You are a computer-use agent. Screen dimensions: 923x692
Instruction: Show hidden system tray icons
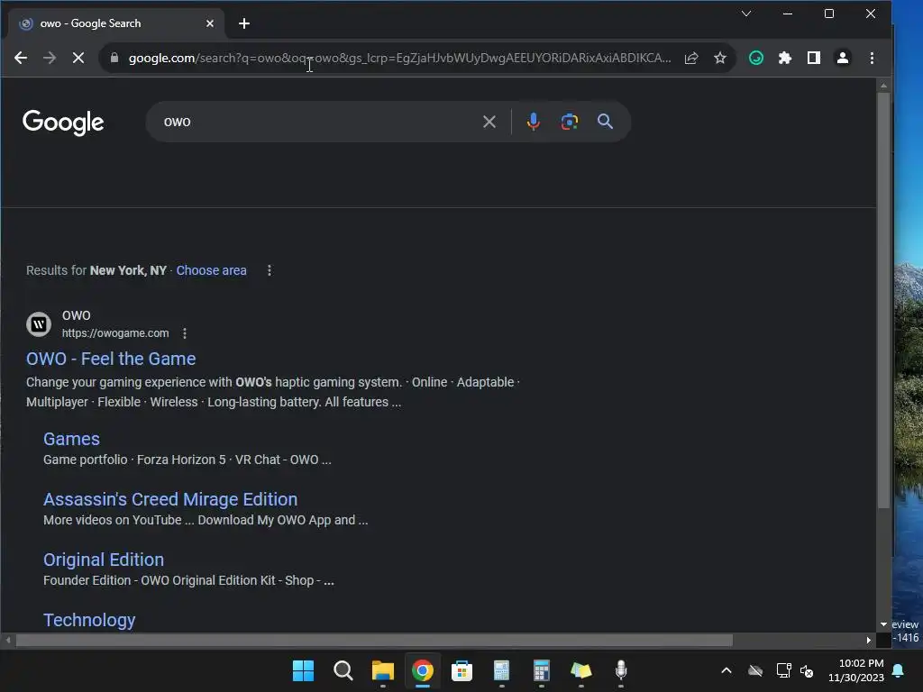pyautogui.click(x=727, y=670)
